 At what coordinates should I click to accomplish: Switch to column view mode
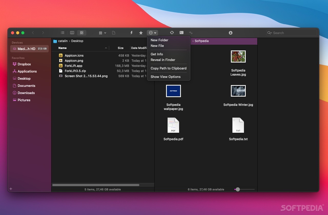[72, 33]
